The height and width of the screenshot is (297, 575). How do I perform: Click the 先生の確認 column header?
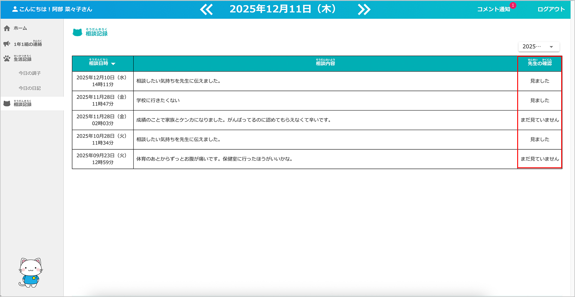pyautogui.click(x=539, y=63)
